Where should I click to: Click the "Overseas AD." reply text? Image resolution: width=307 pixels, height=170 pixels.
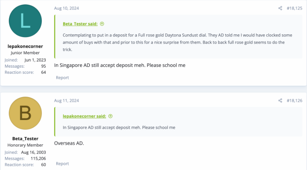pyautogui.click(x=69, y=143)
